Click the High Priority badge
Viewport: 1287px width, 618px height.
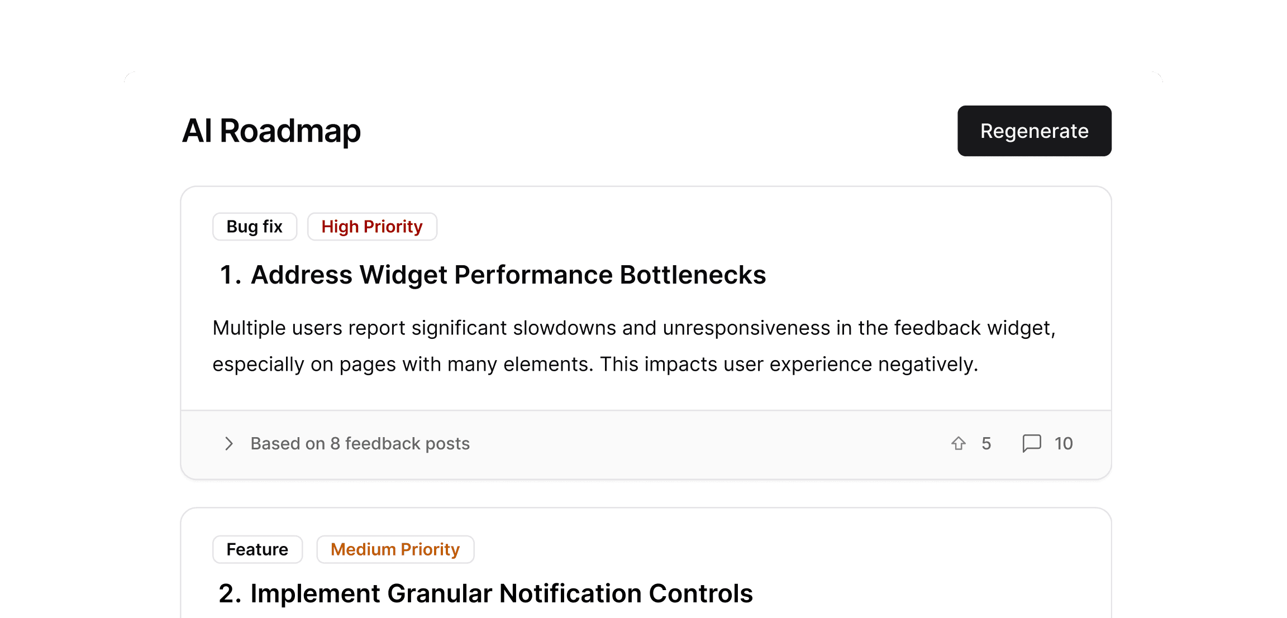pos(372,227)
